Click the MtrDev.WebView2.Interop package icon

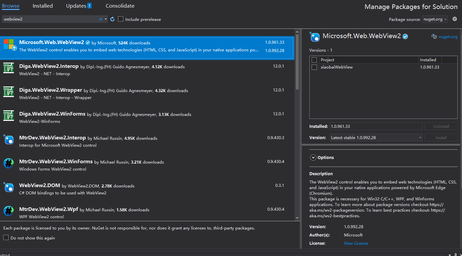(x=9, y=139)
